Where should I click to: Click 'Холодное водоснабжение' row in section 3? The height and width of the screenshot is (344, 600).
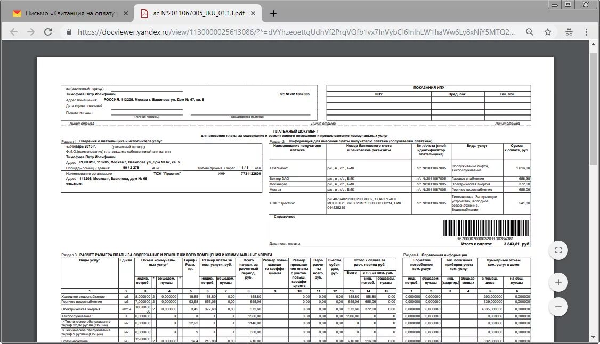229,297
